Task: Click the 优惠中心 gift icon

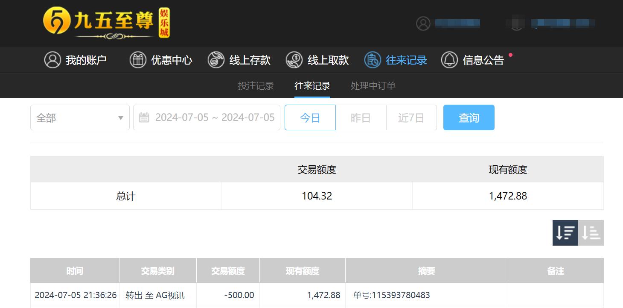Action: (x=137, y=60)
